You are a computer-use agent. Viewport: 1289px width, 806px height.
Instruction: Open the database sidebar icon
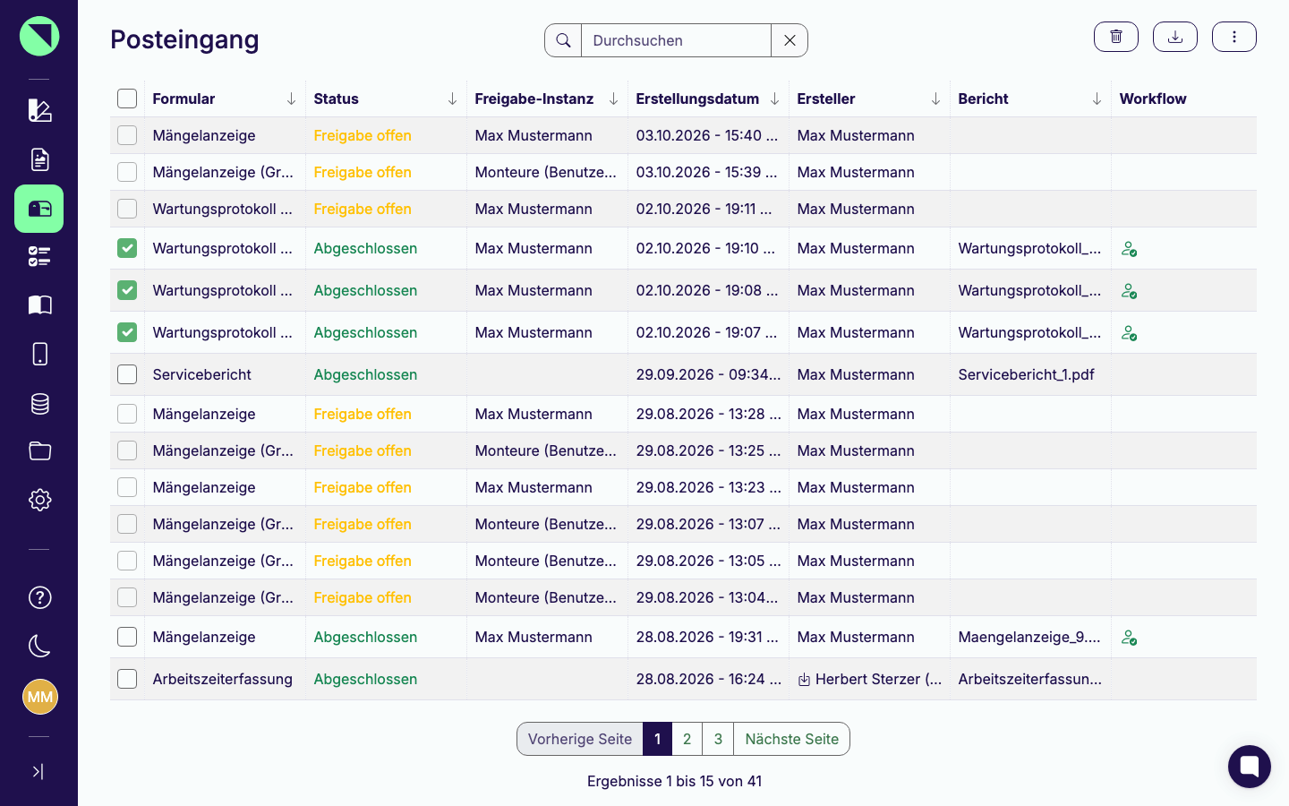point(39,404)
